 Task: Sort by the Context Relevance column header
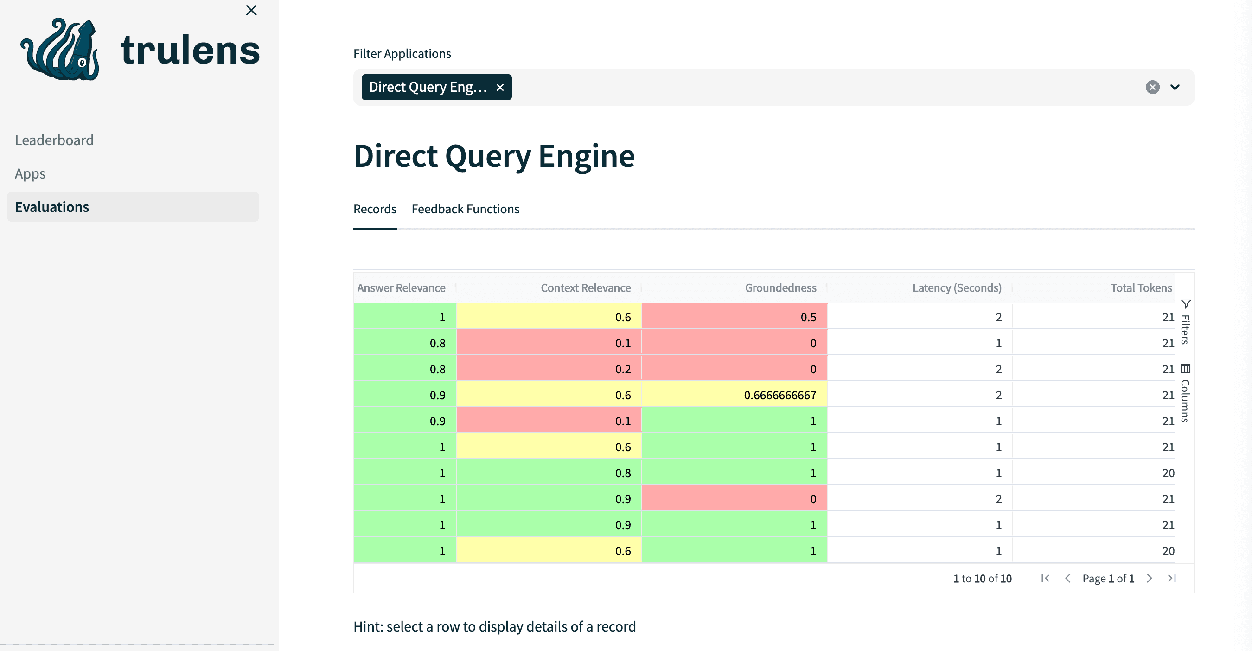click(585, 287)
